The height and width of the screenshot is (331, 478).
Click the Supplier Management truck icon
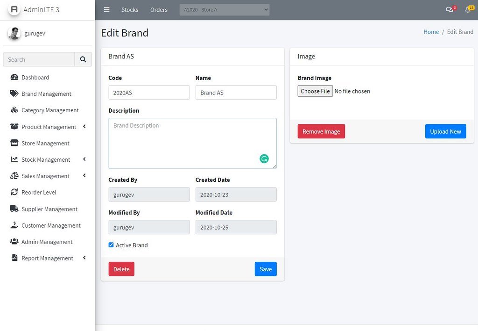pos(14,209)
